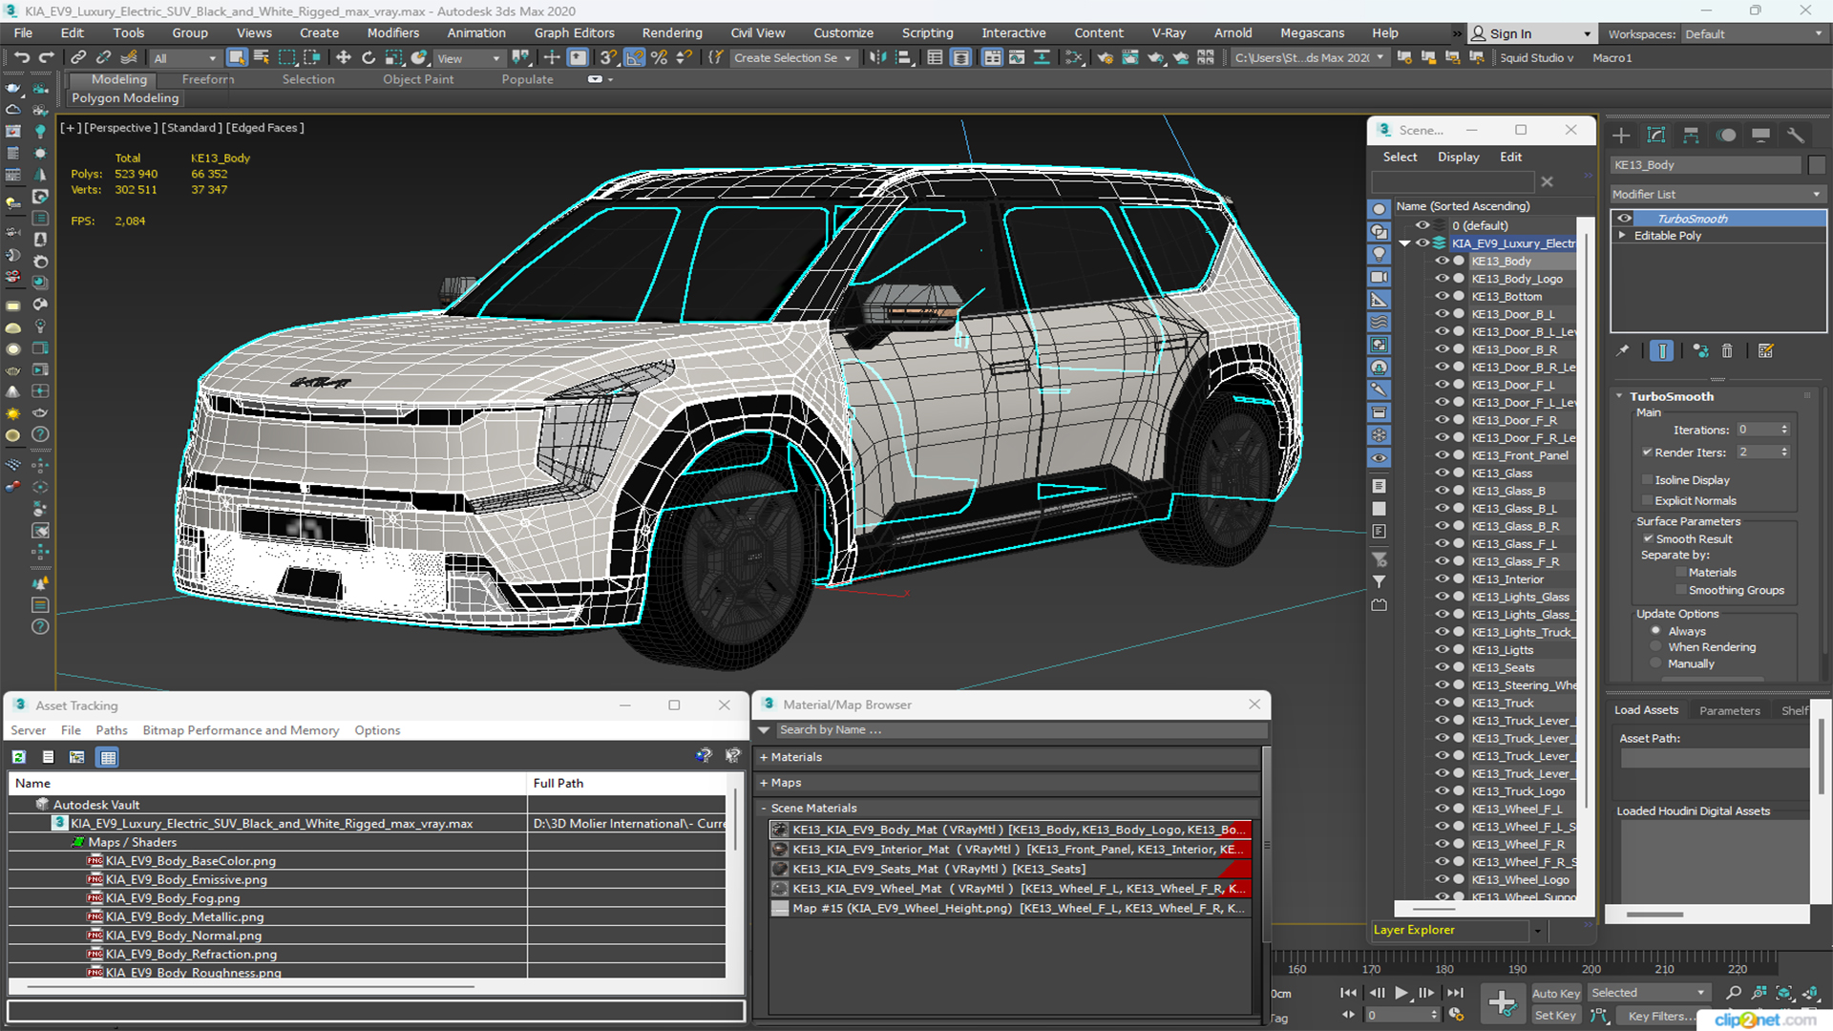Viewport: 1833px width, 1031px height.
Task: Click the Undo arrow in main toolbar
Action: (21, 58)
